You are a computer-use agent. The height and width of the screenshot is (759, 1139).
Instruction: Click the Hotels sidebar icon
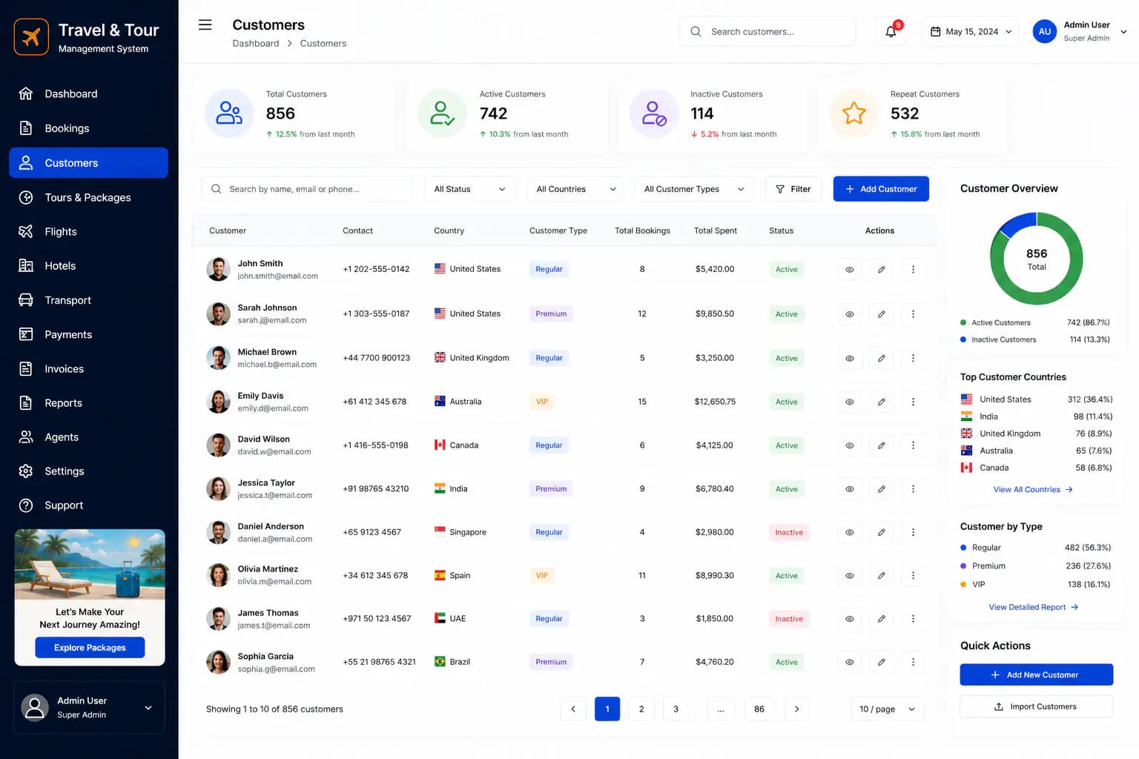click(x=26, y=266)
